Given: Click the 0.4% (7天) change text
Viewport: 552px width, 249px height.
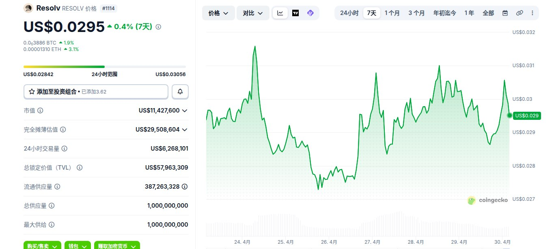Looking at the screenshot, I should (133, 27).
